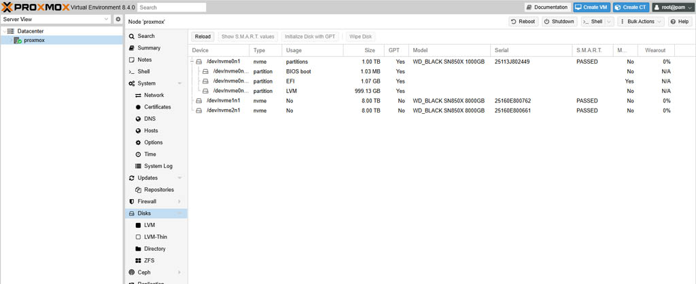Open the Bulk Actions dropdown
The image size is (696, 284).
coord(640,22)
